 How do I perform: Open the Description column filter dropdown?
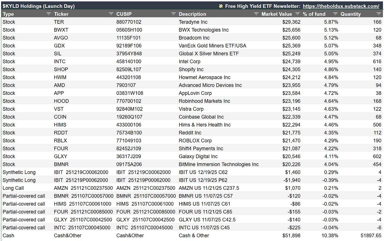256,14
